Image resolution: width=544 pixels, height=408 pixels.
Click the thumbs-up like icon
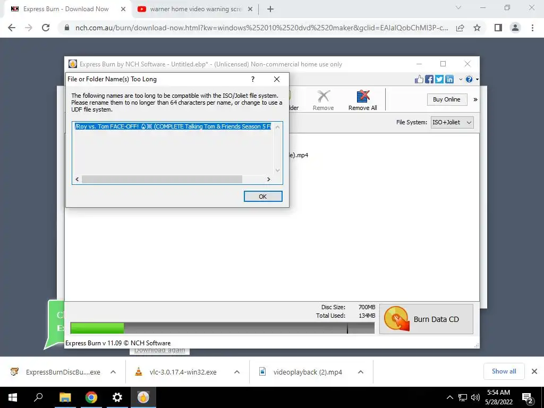tap(419, 80)
